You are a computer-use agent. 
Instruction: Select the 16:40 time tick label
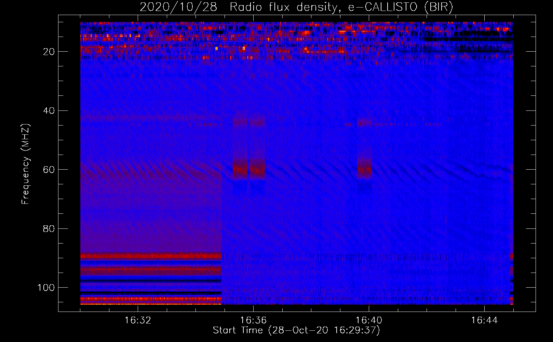tap(369, 320)
